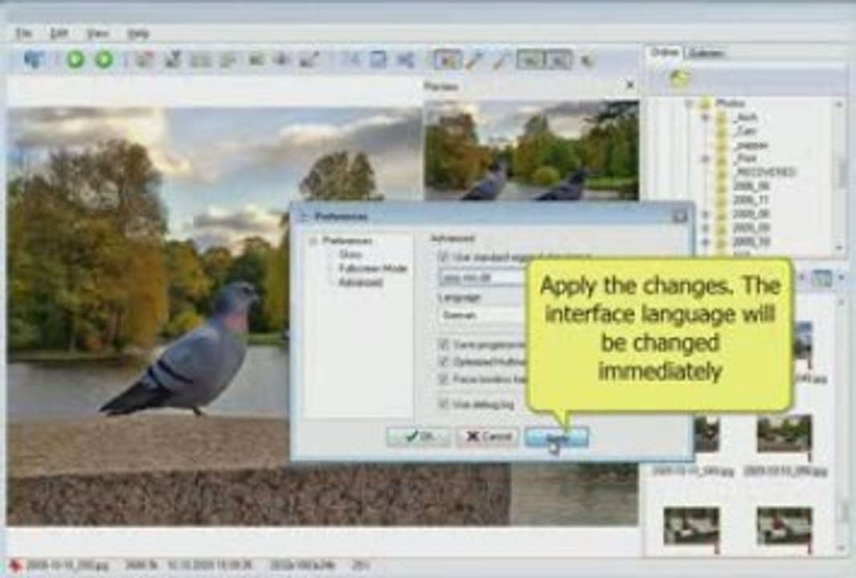Close the Preview panel with its X
The height and width of the screenshot is (578, 856).
(x=630, y=84)
